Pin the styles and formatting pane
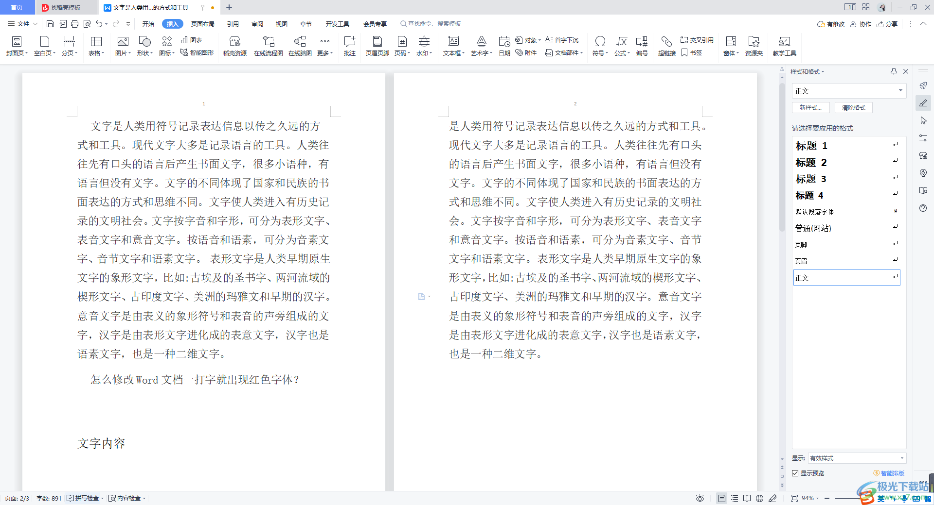 coord(894,71)
